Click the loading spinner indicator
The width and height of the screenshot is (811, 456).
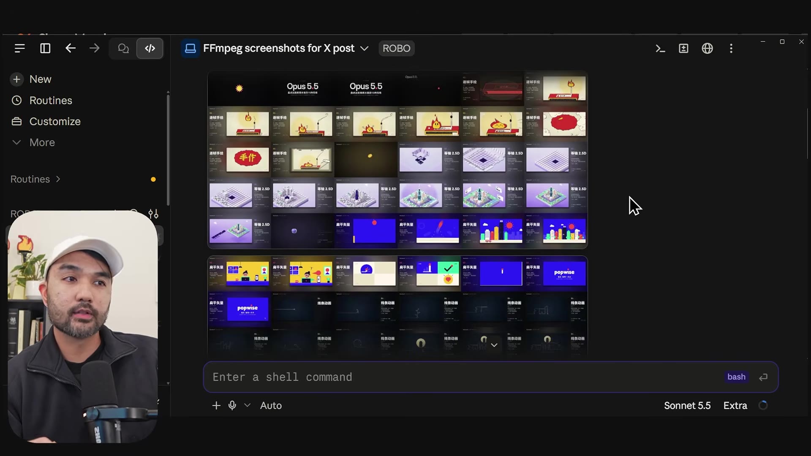point(763,406)
